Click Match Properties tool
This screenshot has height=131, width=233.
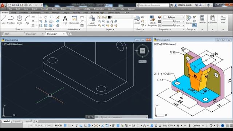(153, 21)
